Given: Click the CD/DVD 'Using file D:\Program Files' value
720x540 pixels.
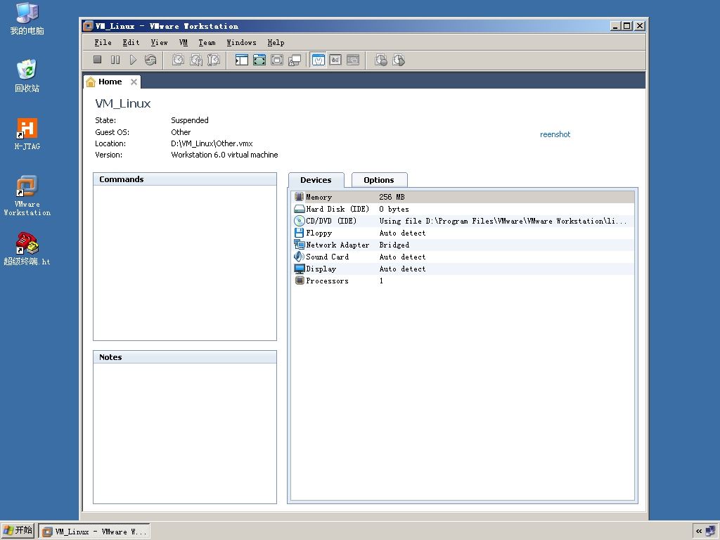Looking at the screenshot, I should coord(503,221).
